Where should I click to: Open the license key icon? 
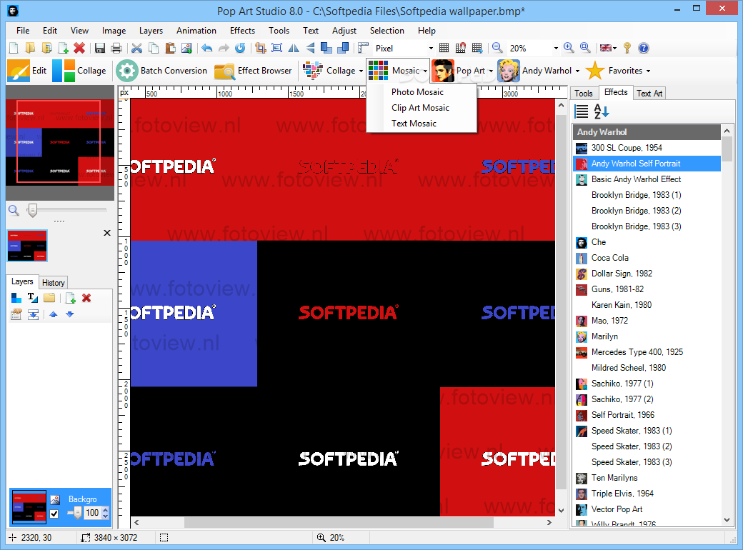[627, 48]
